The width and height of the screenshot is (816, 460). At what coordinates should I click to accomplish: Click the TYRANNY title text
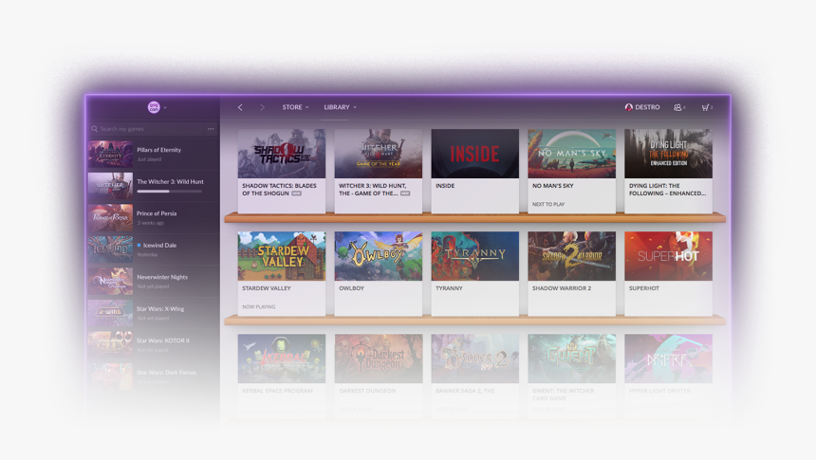(449, 288)
